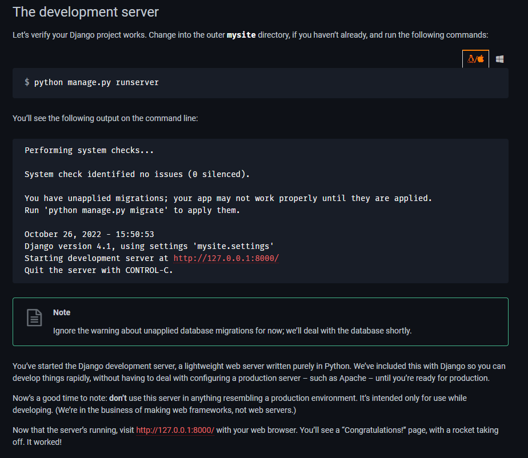The height and width of the screenshot is (458, 528).
Task: Click the bold 'don't' word
Action: pyautogui.click(x=118, y=398)
